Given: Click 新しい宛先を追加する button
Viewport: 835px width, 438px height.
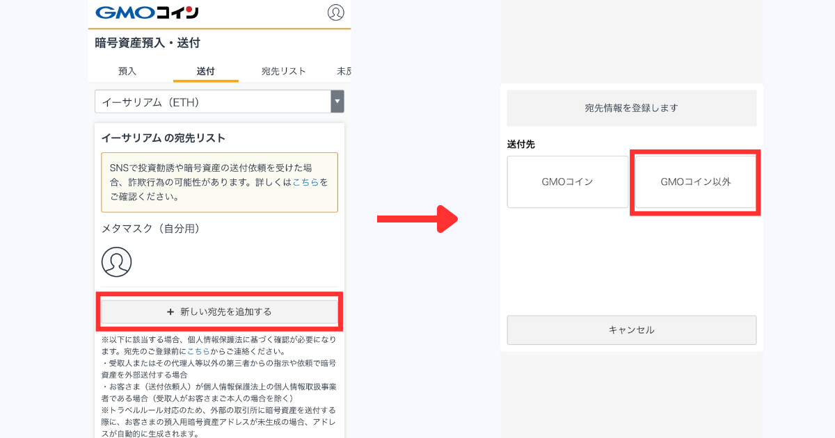Looking at the screenshot, I should [219, 312].
